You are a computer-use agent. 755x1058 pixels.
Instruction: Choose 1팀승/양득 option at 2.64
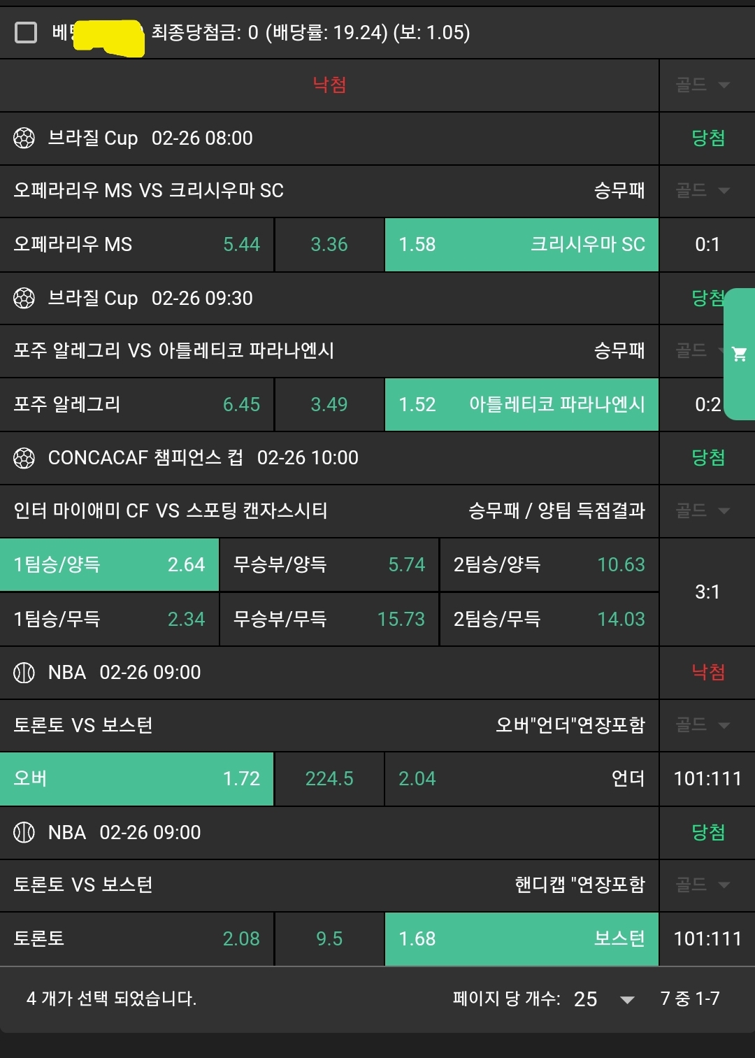tap(109, 565)
